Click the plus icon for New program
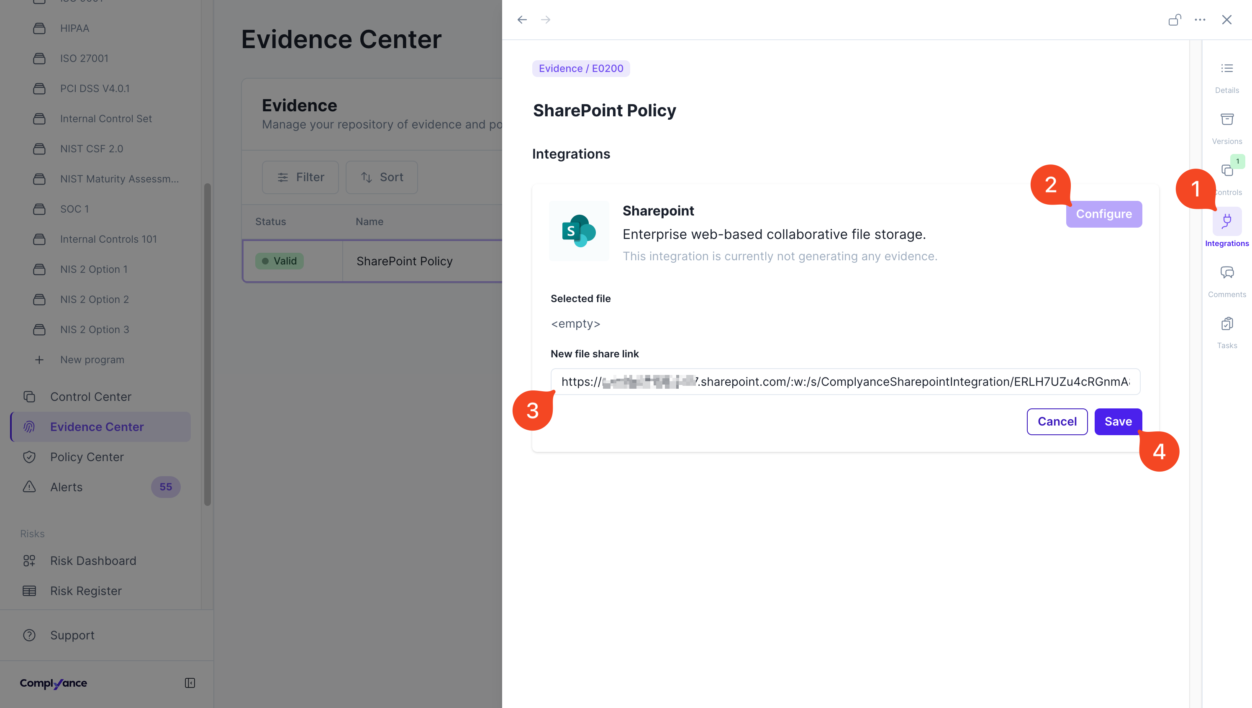This screenshot has height=708, width=1252. [x=39, y=360]
